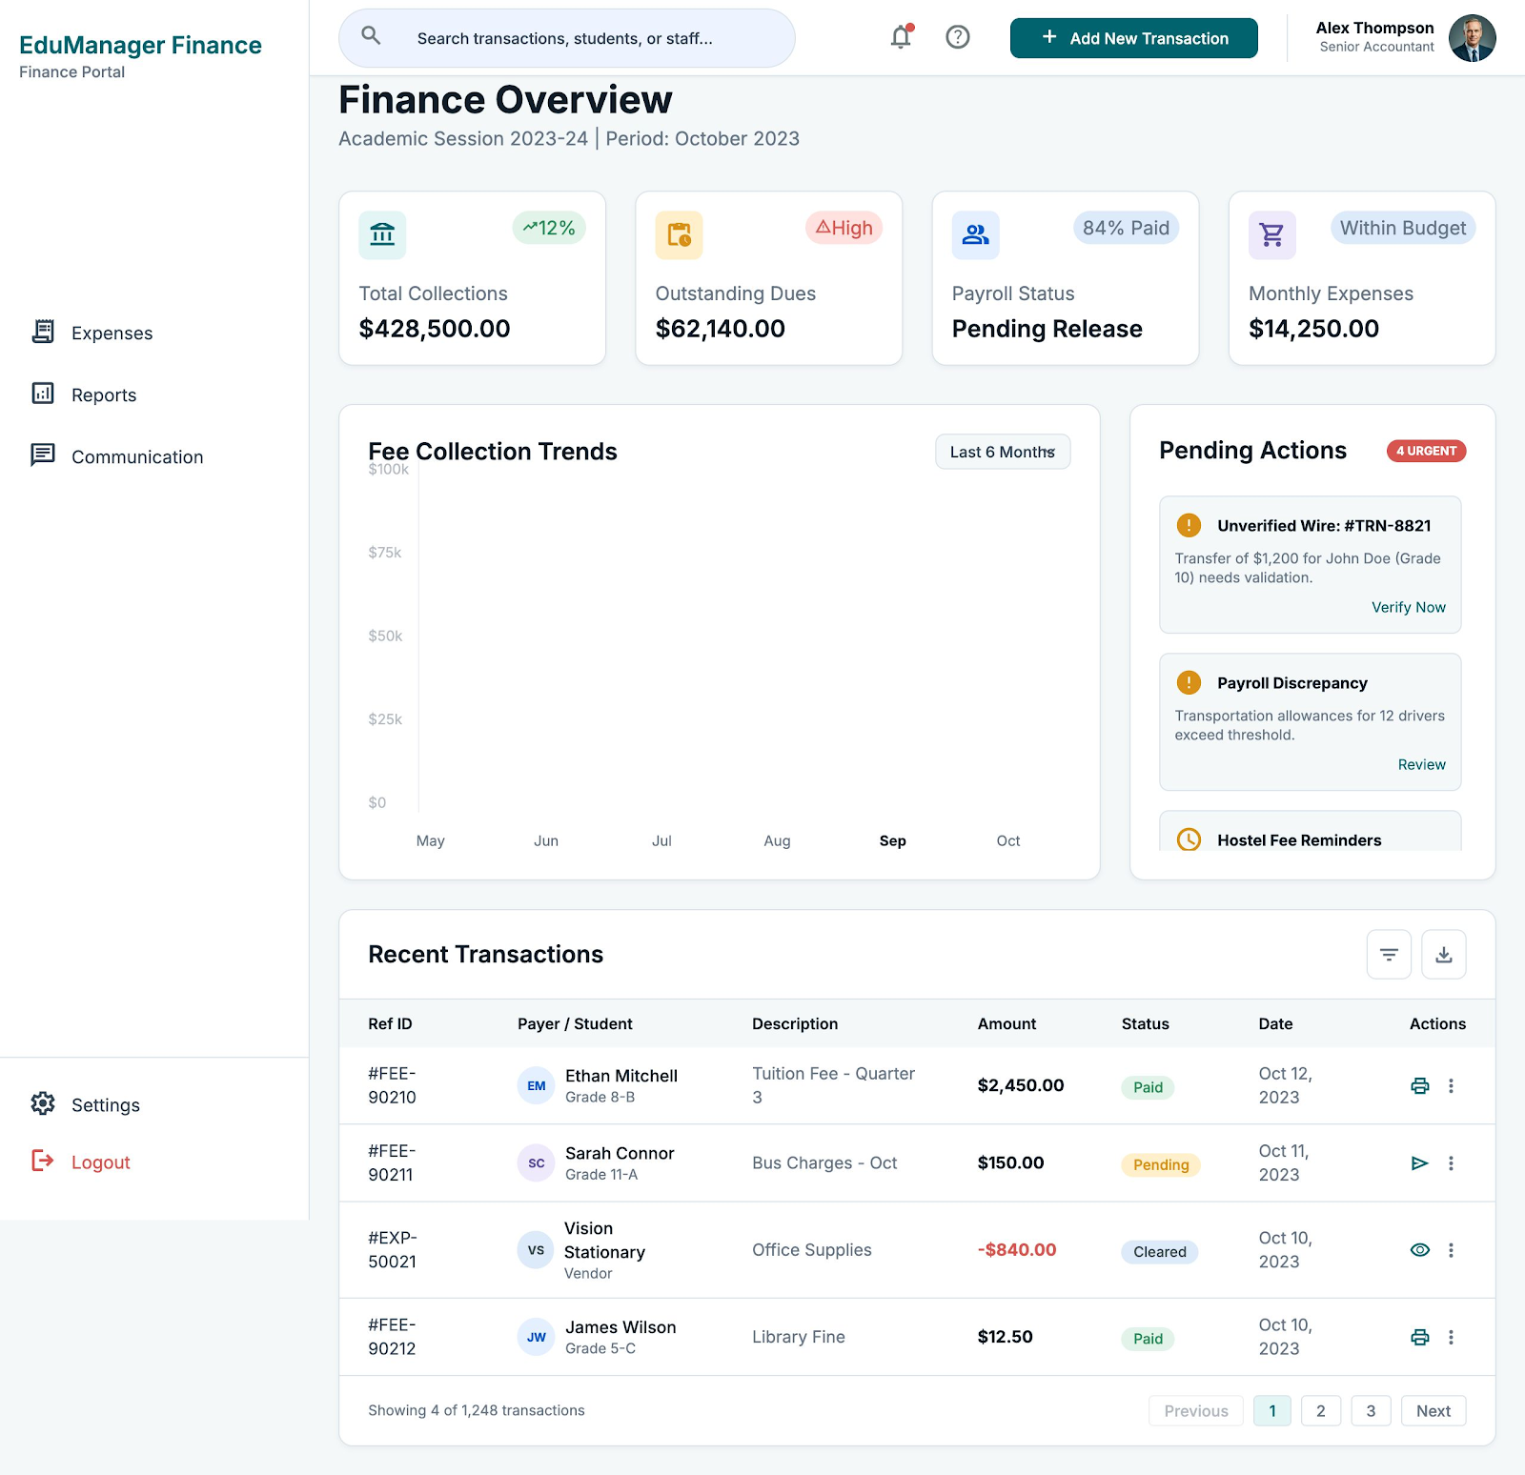Click Alex Thompson's profile avatar
This screenshot has height=1475, width=1525.
1473,38
